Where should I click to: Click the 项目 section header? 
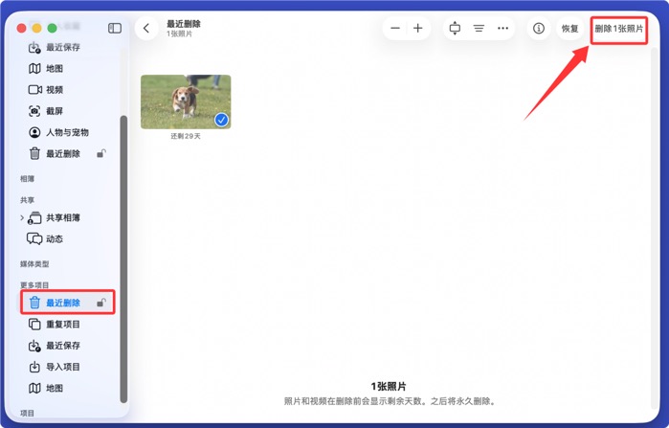27,413
